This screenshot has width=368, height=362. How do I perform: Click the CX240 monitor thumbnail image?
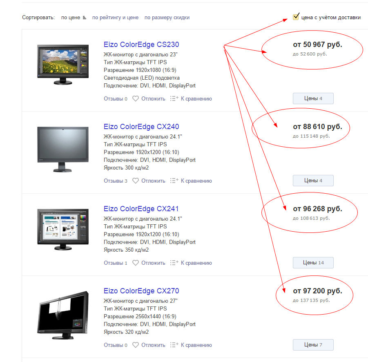pyautogui.click(x=63, y=149)
